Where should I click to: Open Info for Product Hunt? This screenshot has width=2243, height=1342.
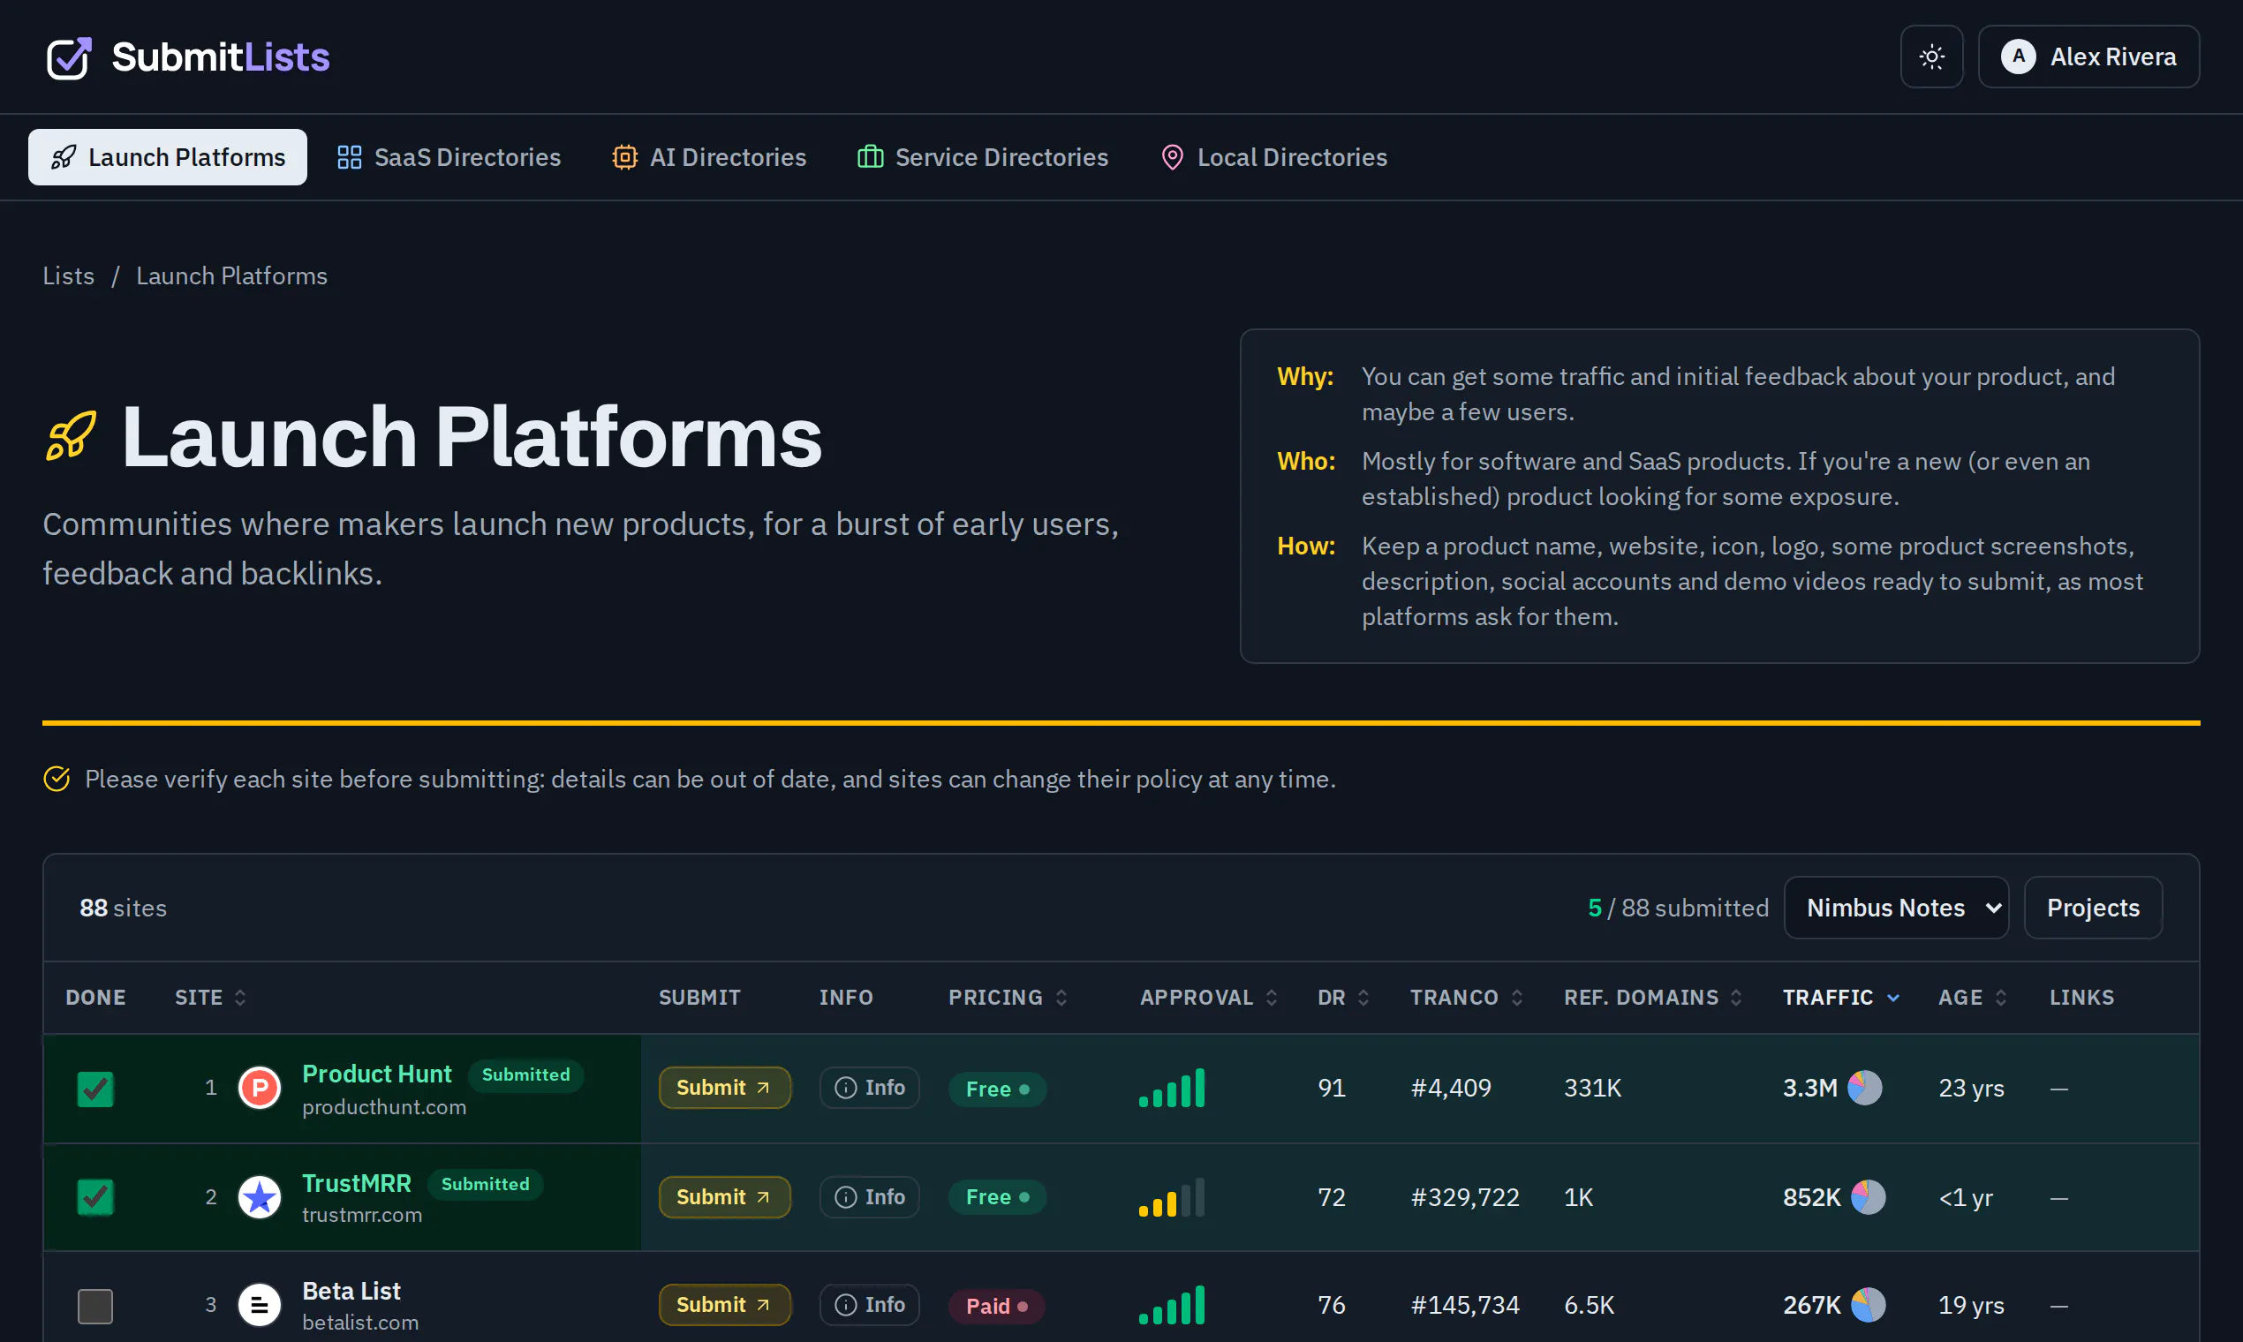click(869, 1088)
